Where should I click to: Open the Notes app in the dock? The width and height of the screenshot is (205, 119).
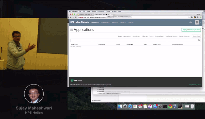coord(145,106)
